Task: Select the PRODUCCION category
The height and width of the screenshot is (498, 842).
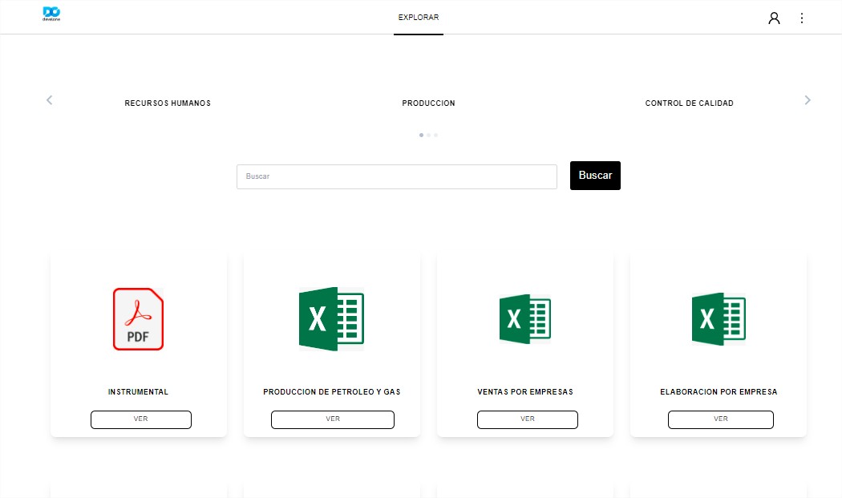Action: [x=428, y=103]
